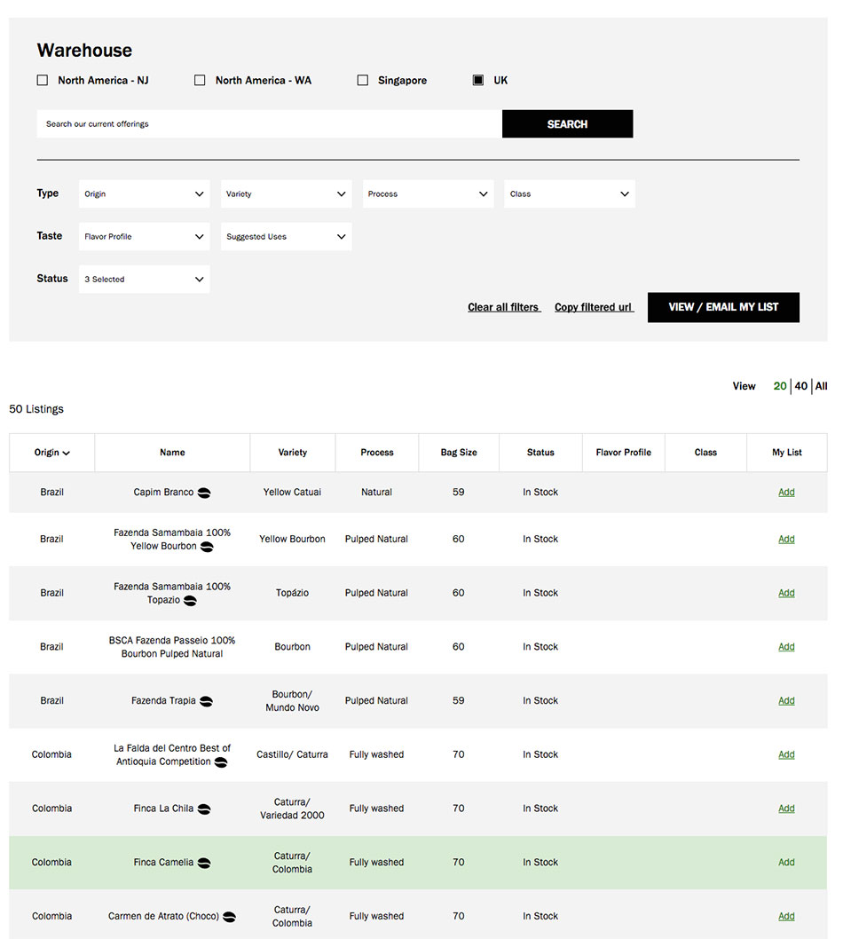Sort listings by the Origin column header
This screenshot has width=843, height=939.
coord(52,453)
